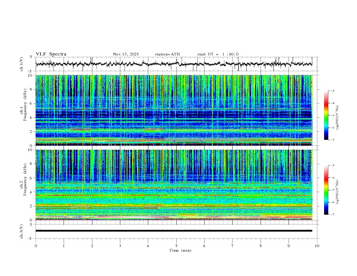This screenshot has width=357, height=276.
Task: Click the ch.3 flat black waveform trace
Action: (x=174, y=231)
